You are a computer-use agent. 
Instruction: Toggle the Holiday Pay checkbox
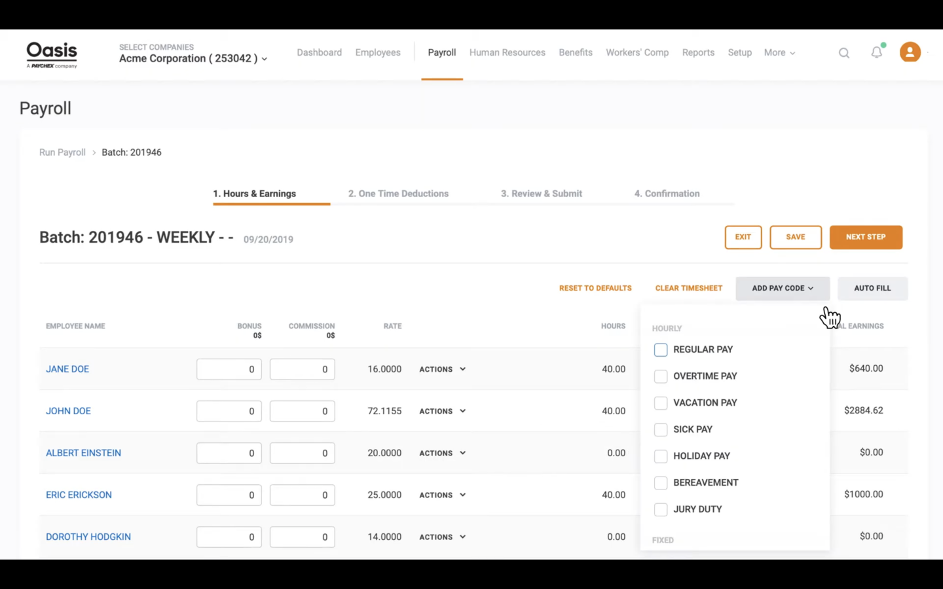pyautogui.click(x=661, y=456)
